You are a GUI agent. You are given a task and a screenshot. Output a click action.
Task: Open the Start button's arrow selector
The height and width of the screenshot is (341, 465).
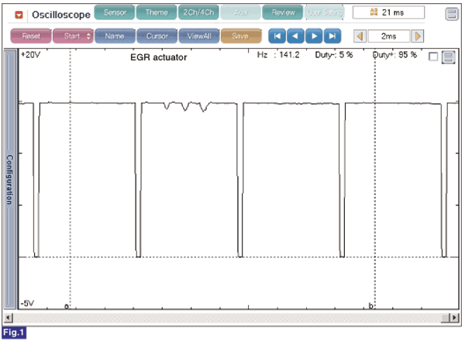click(88, 36)
